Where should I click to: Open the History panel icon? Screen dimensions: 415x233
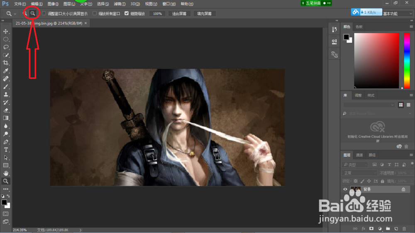(334, 29)
